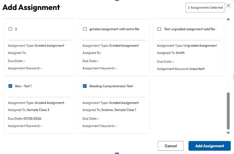234x154 pixels.
Task: Tick "Test ungraded assignment add file" checkbox
Action: tap(159, 29)
